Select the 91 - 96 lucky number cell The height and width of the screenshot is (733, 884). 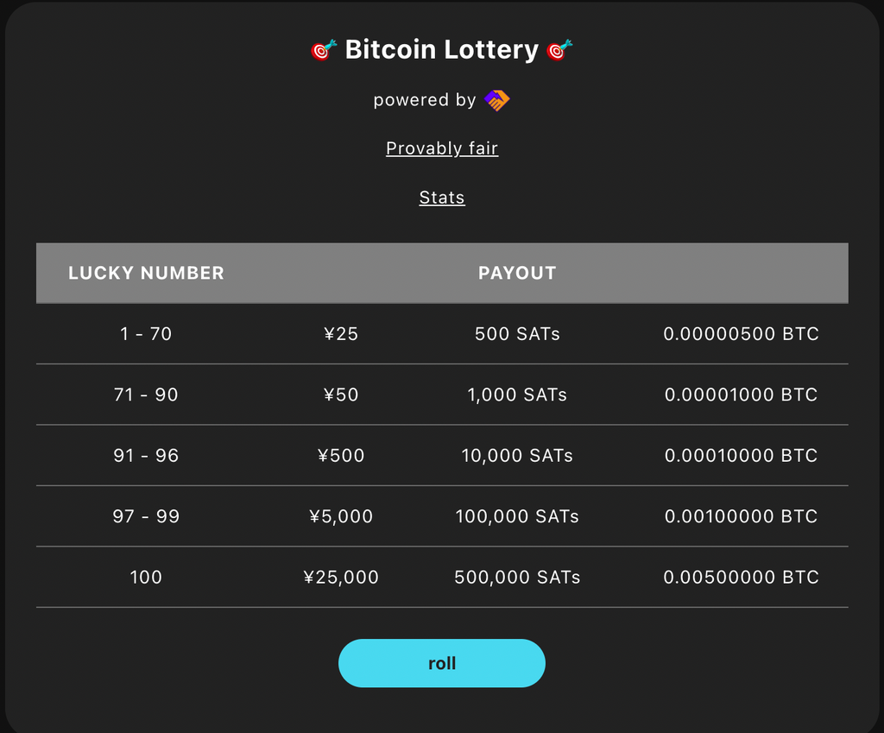click(146, 456)
